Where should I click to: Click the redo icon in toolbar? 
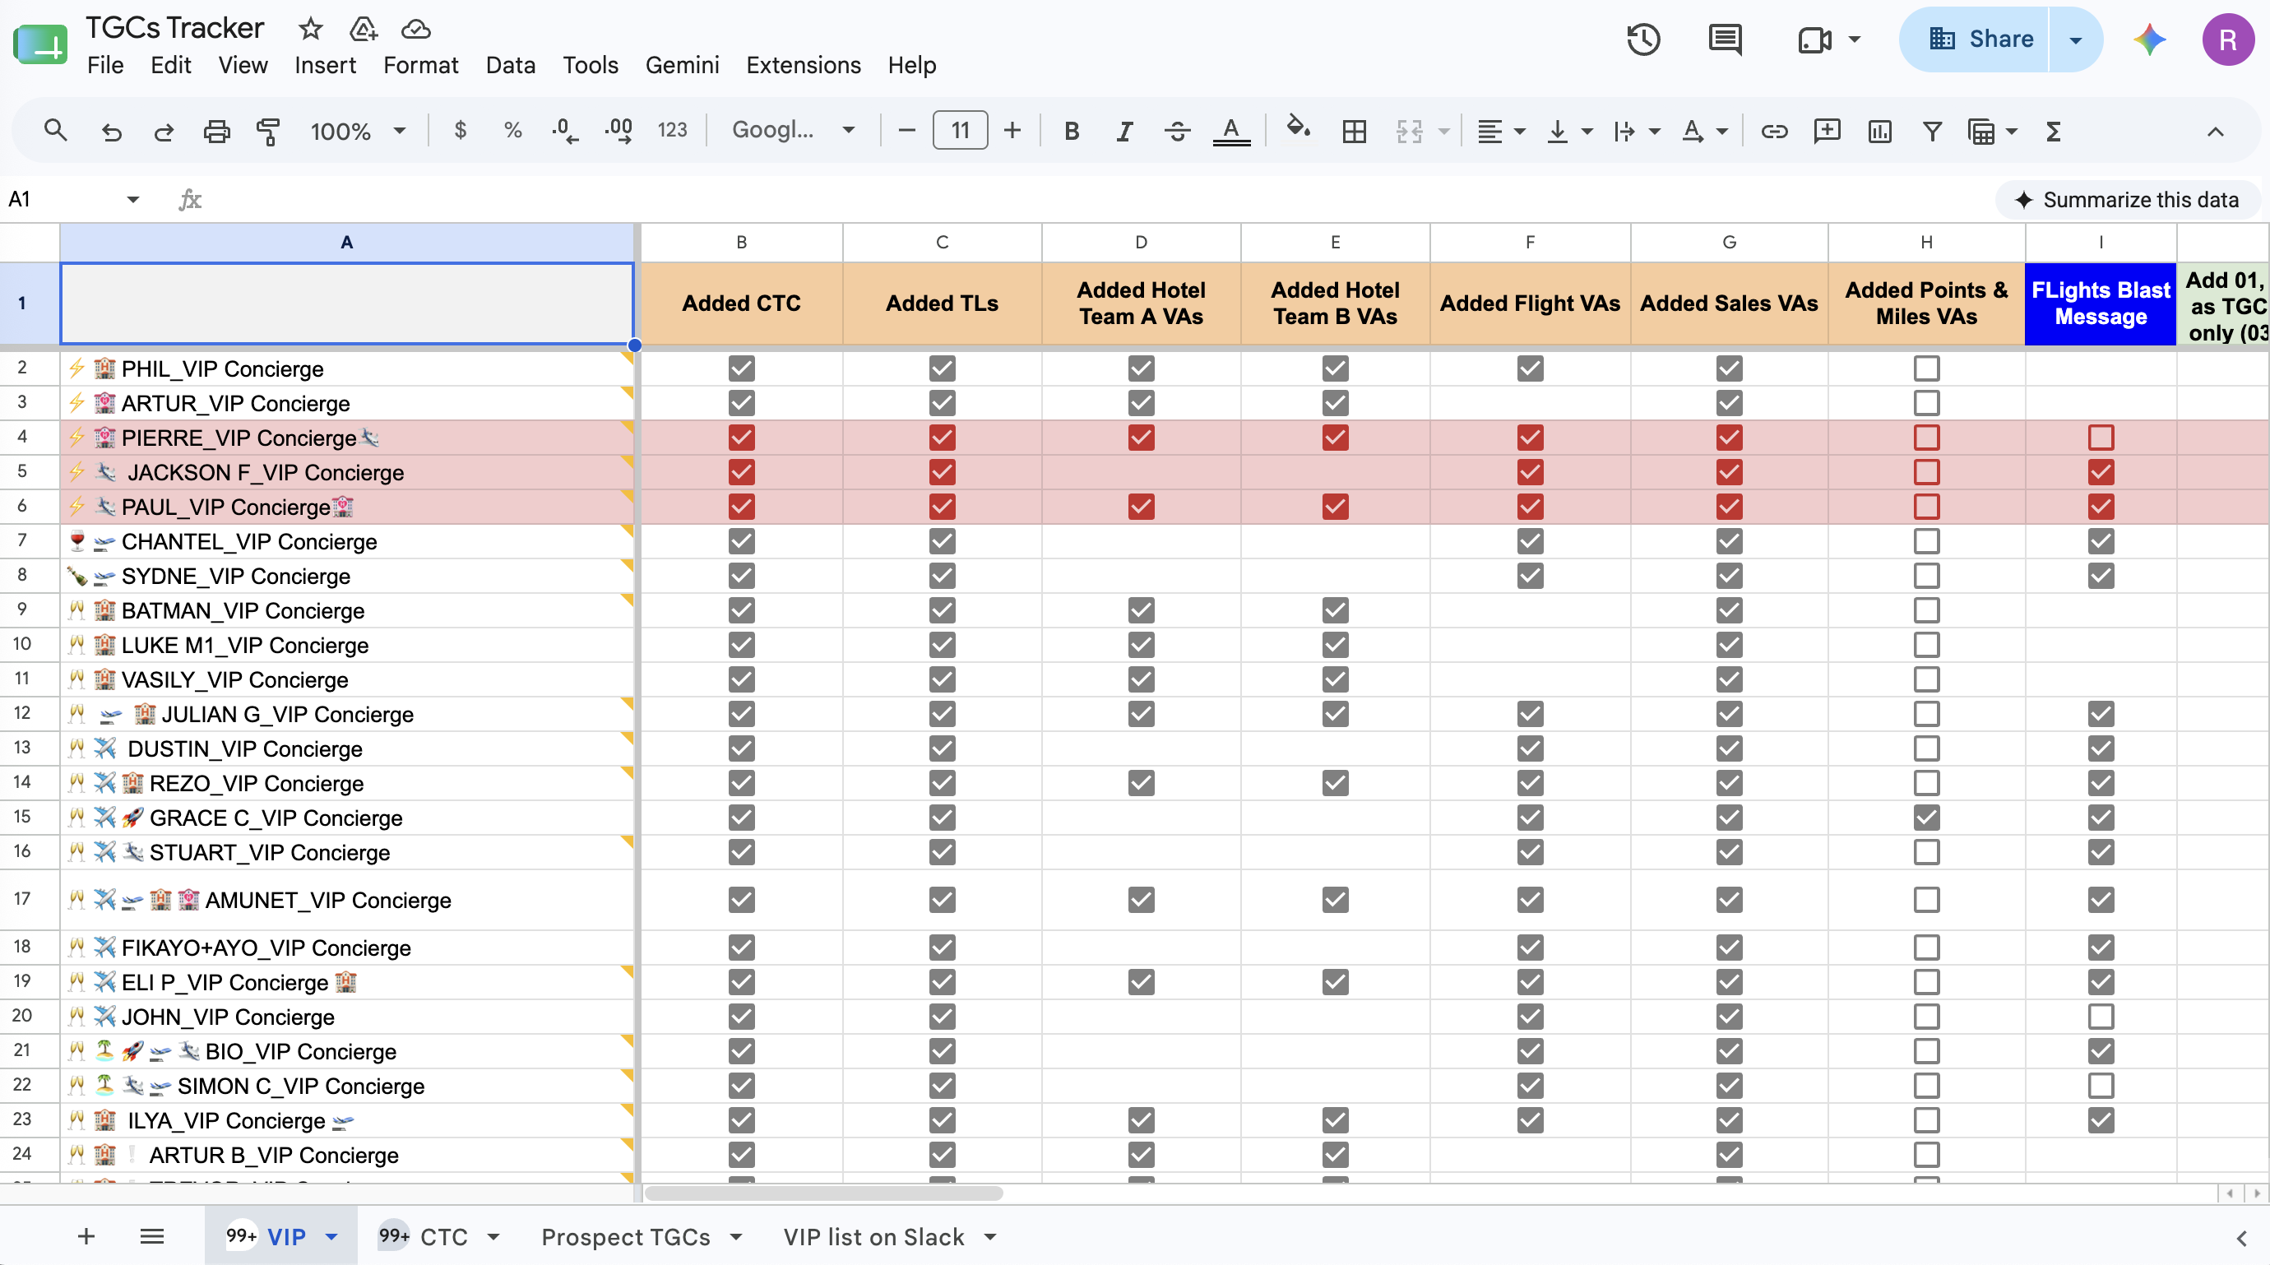(x=163, y=132)
